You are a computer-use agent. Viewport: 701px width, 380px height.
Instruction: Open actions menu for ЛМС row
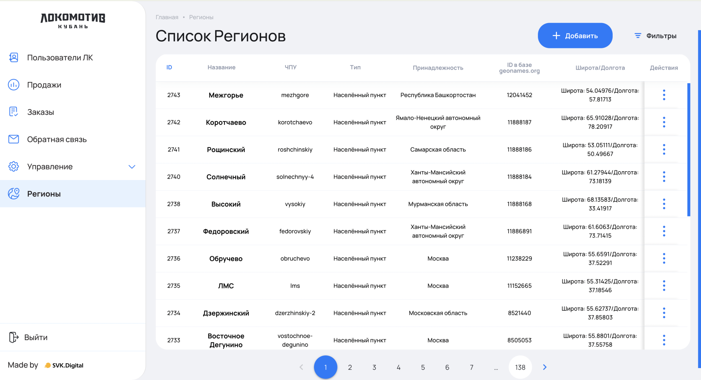[664, 286]
